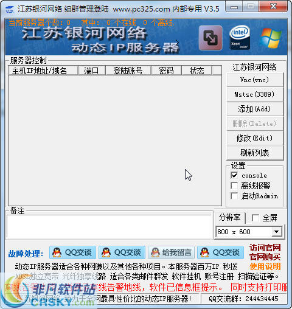Image resolution: width=292 pixels, height=309 pixels.
Task: Click the 状态 column header
Action: click(x=196, y=71)
